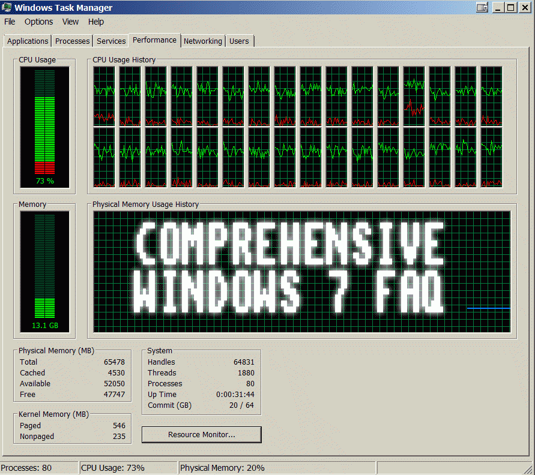Click 'Processes: 80' in the status bar
Image resolution: width=535 pixels, height=475 pixels.
coord(26,468)
